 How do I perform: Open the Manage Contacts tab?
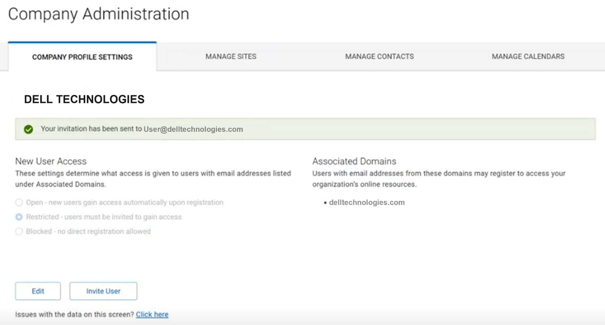379,56
